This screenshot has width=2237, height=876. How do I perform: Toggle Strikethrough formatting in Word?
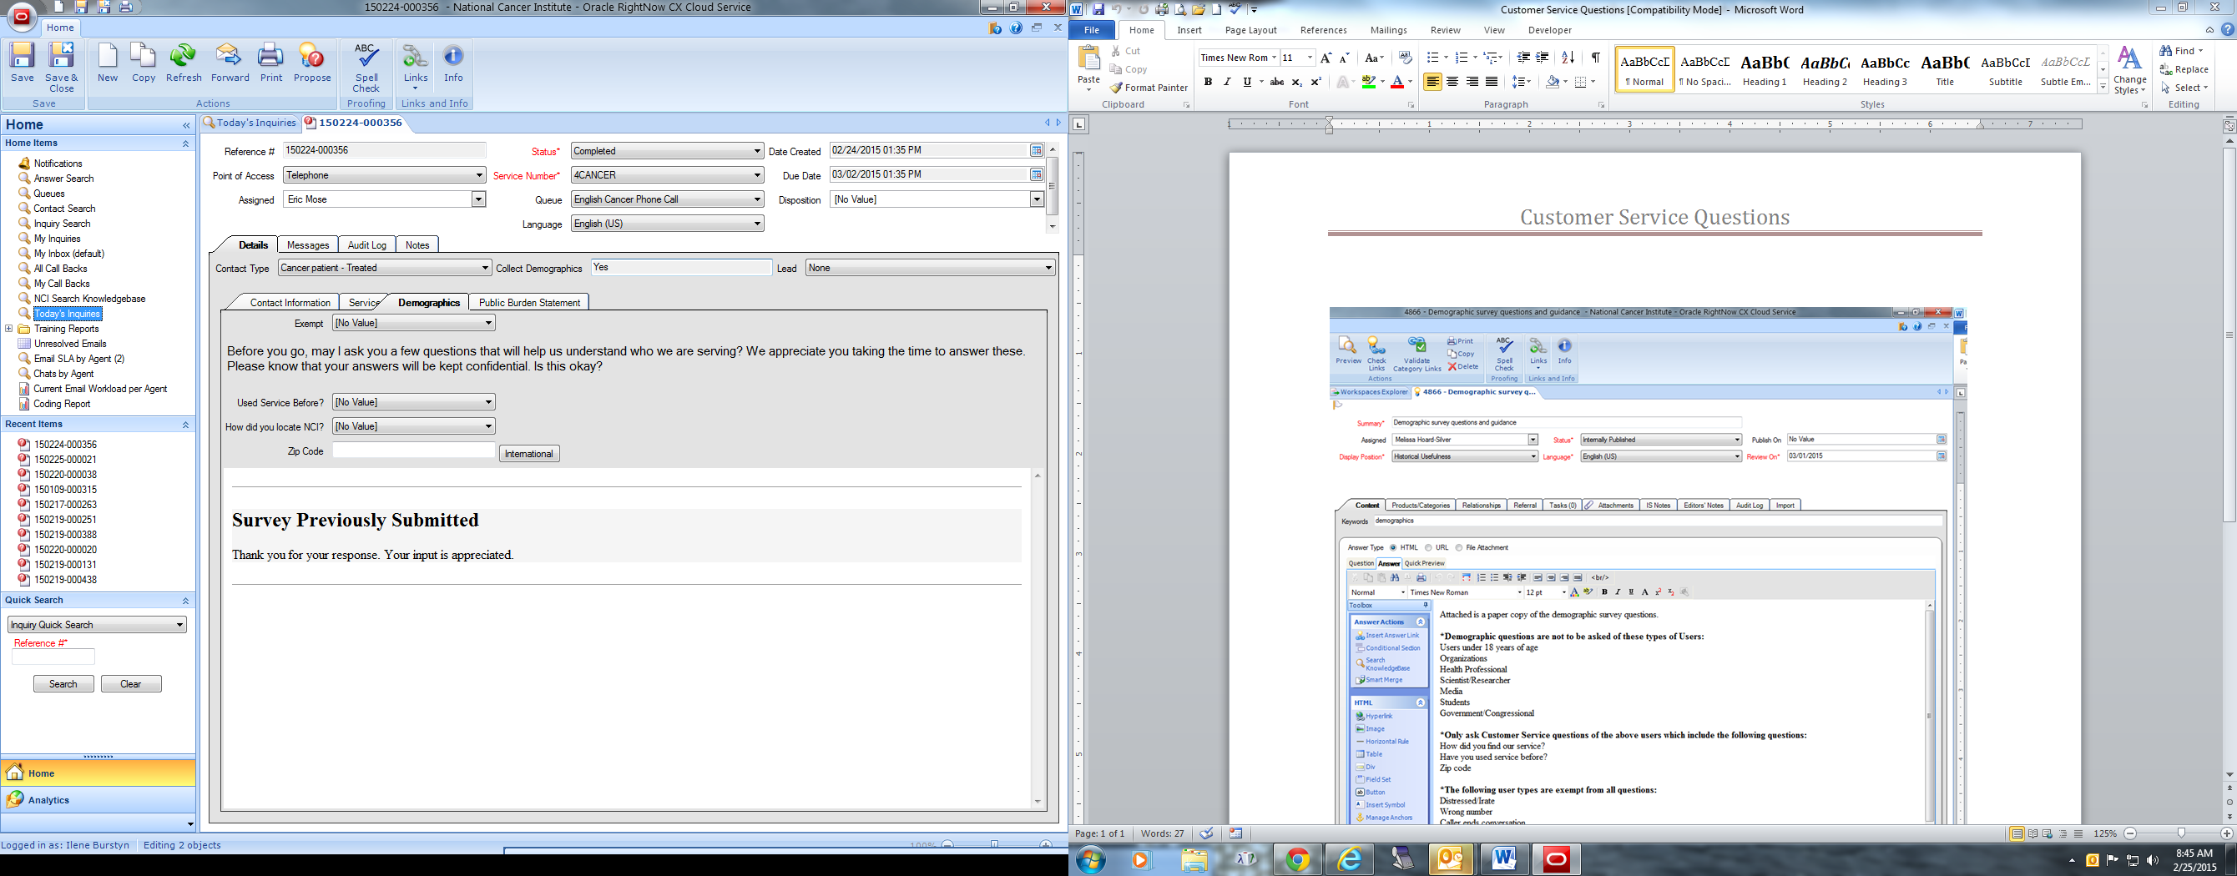pyautogui.click(x=1276, y=82)
